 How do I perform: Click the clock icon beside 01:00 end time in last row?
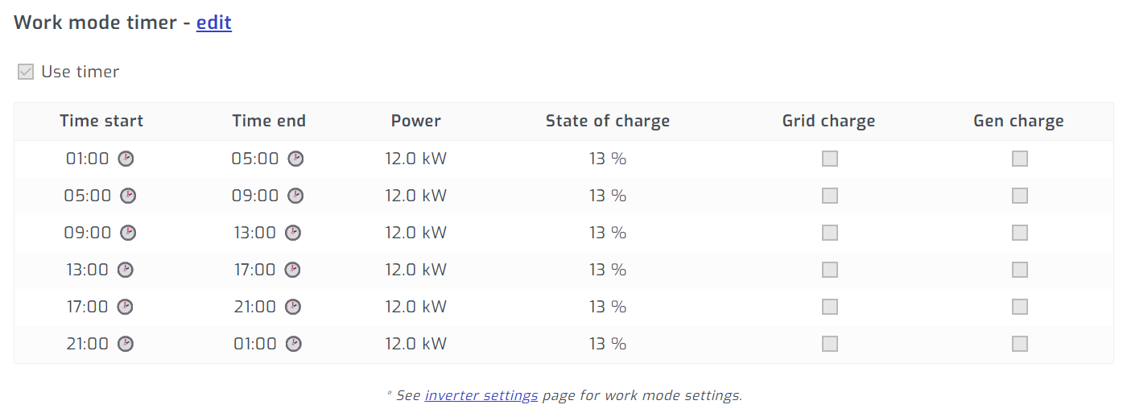coord(294,344)
